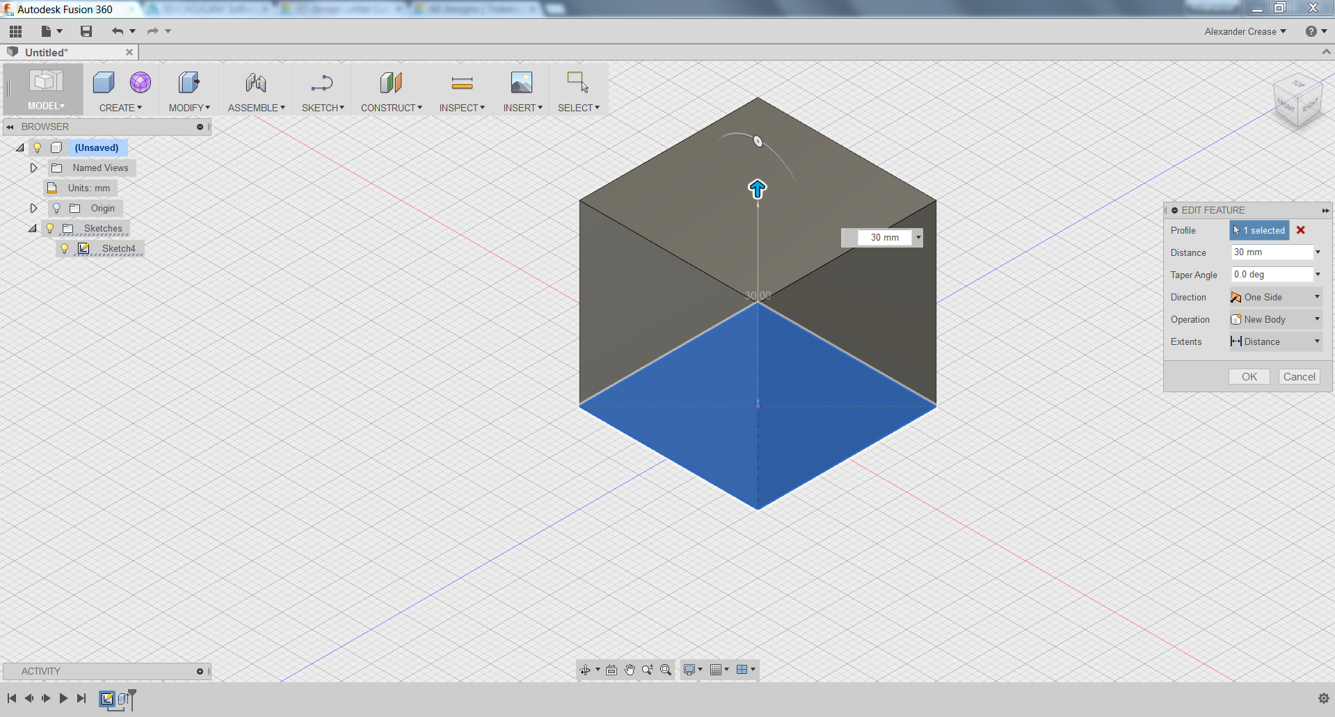Viewport: 1335px width, 717px height.
Task: Click OK in Edit Feature dialog
Action: 1249,376
